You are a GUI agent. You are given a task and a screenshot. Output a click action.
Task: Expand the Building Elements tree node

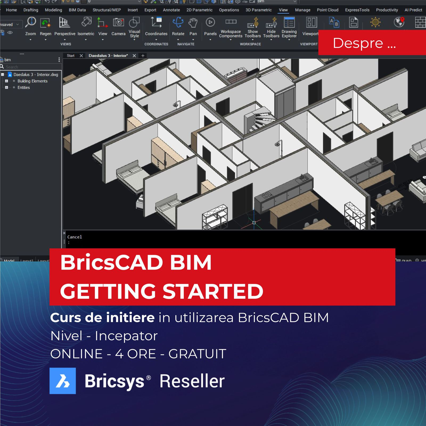pyautogui.click(x=7, y=81)
